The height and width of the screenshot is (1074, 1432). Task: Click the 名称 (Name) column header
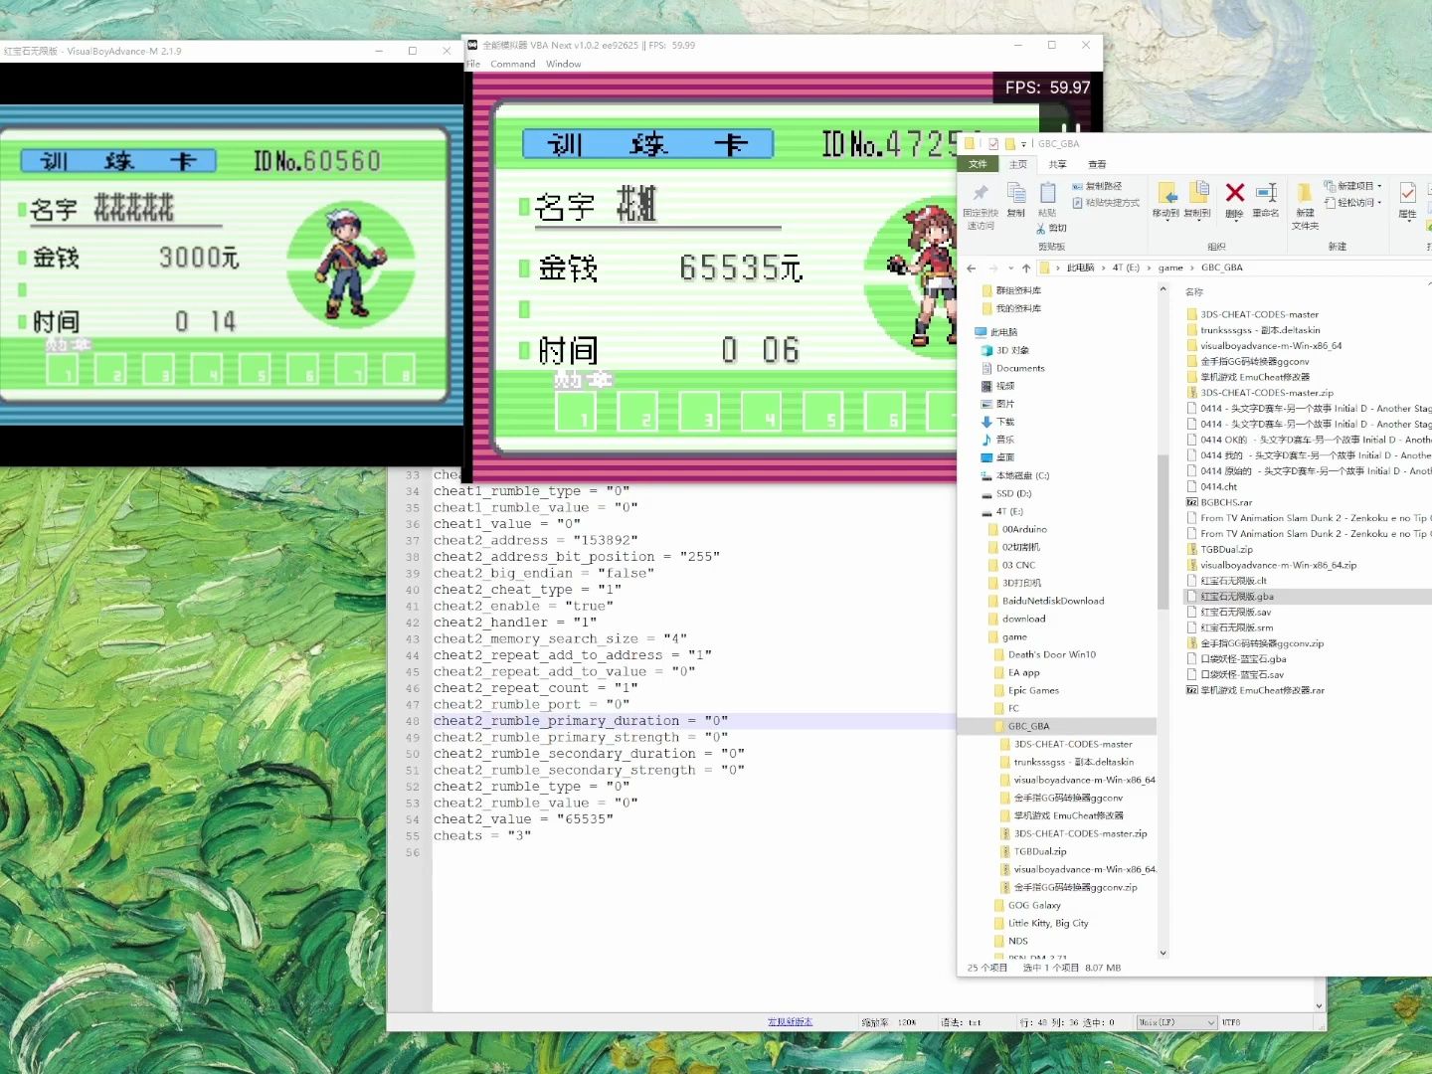tap(1194, 292)
